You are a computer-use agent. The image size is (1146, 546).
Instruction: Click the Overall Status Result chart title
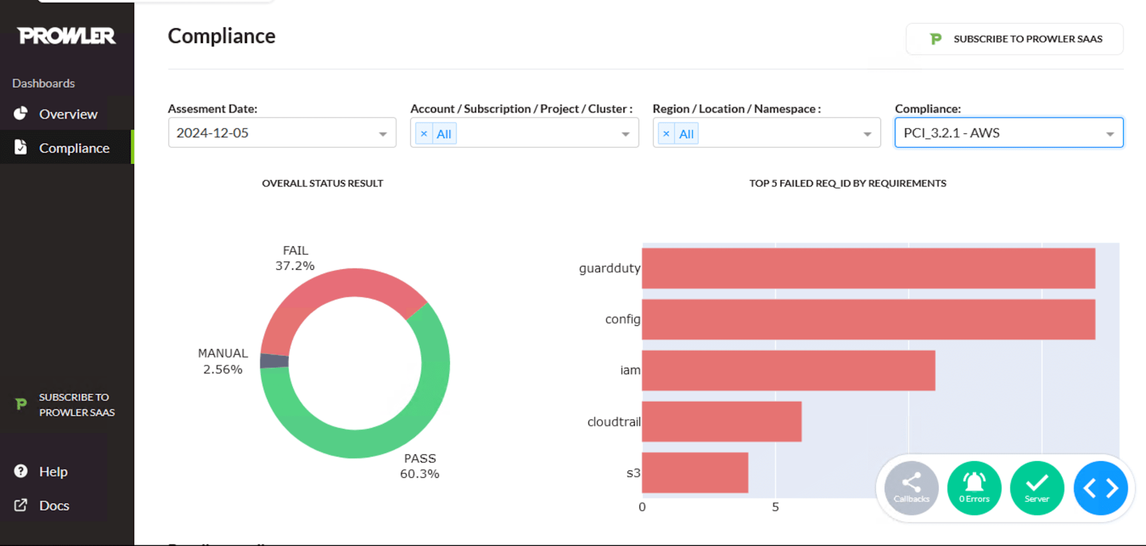(323, 183)
